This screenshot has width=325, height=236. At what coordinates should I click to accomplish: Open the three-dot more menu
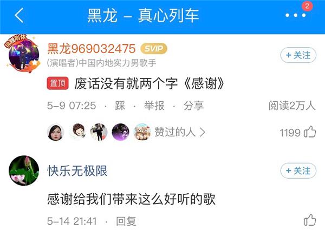[295, 15]
